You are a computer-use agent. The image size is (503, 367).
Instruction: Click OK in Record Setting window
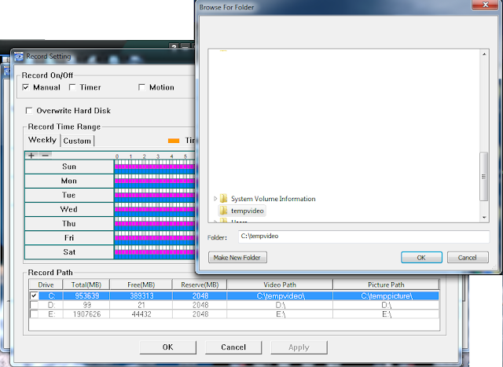(167, 347)
